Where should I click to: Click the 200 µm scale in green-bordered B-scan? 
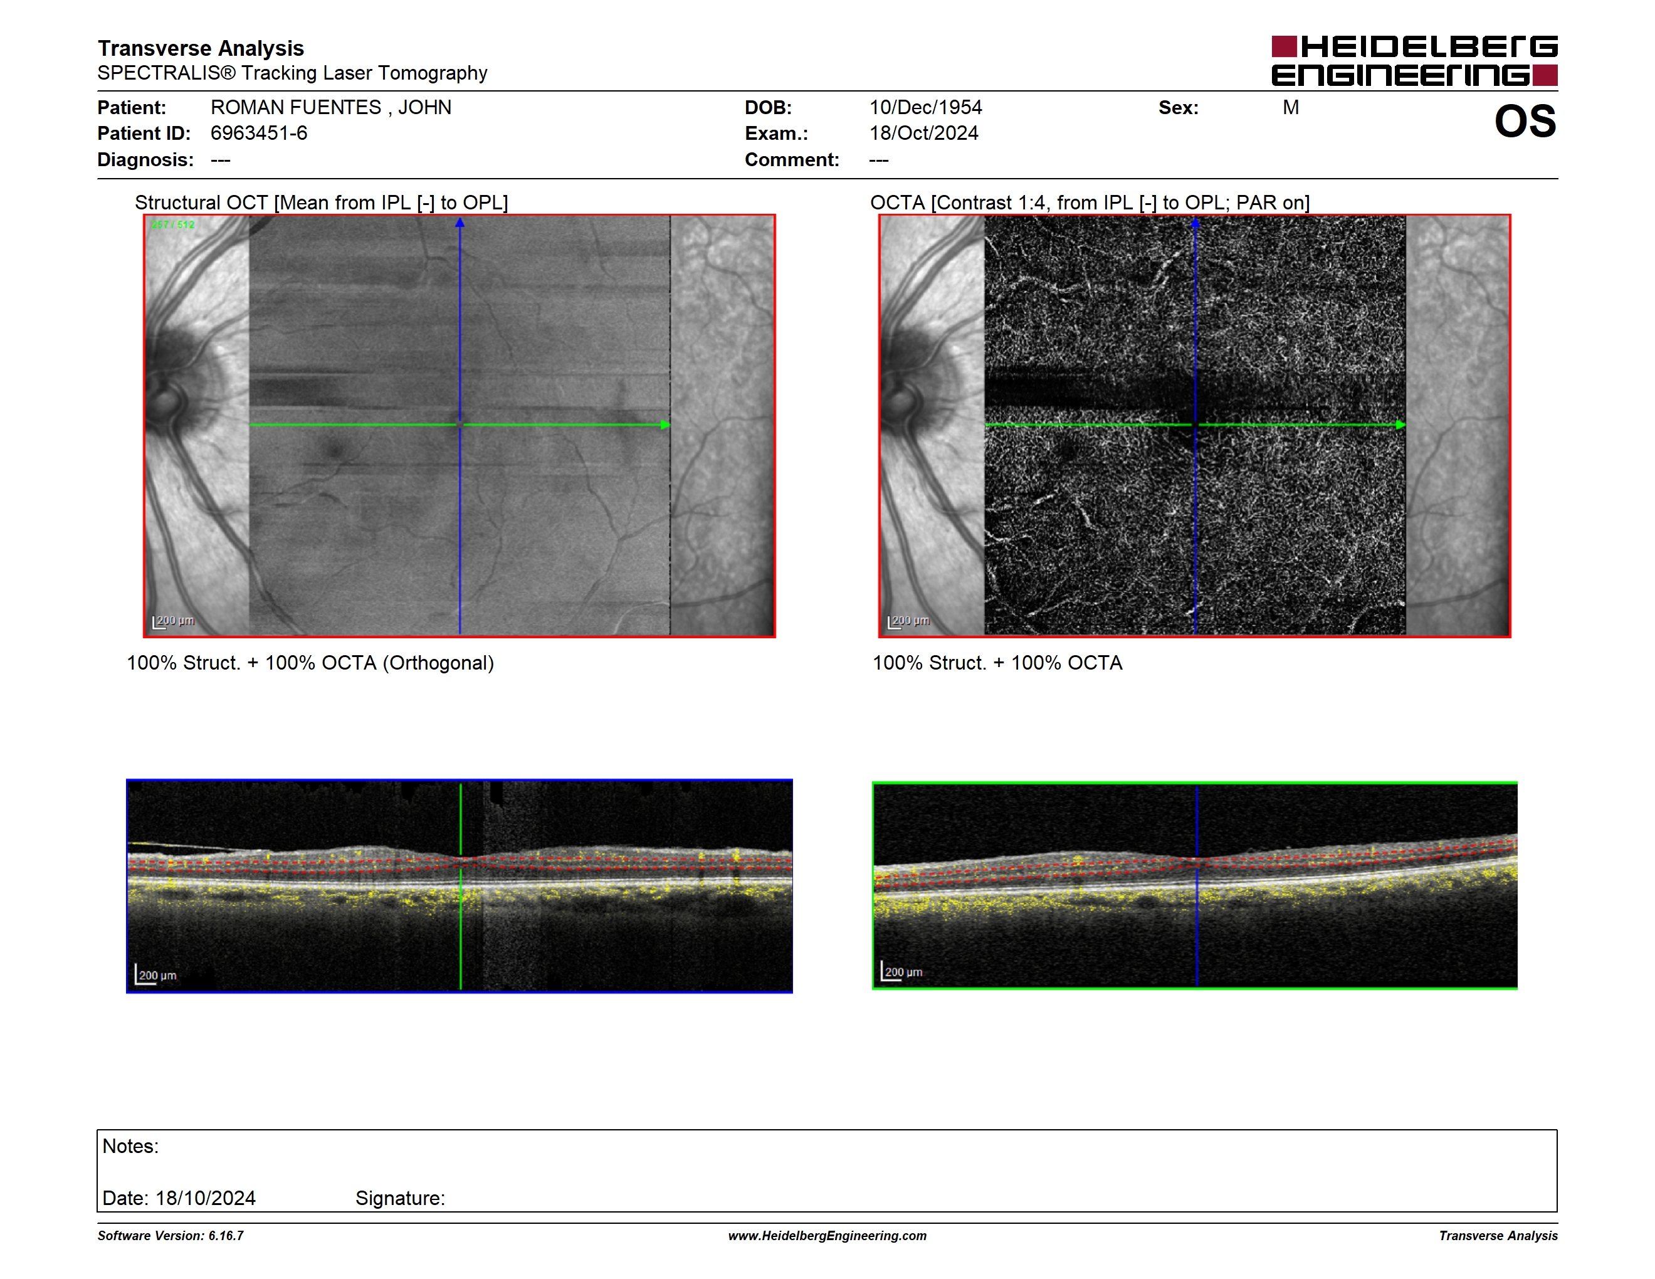(x=901, y=971)
